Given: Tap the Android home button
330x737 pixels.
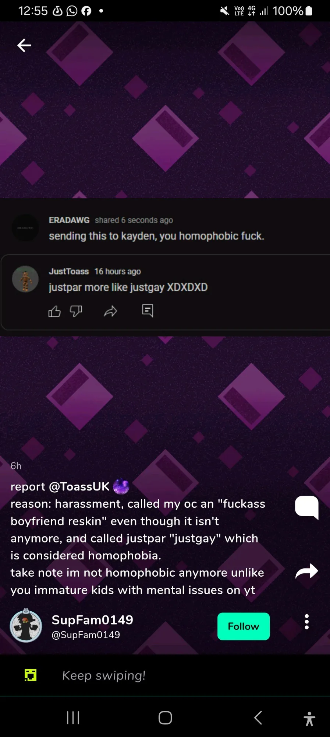Looking at the screenshot, I should 165,718.
